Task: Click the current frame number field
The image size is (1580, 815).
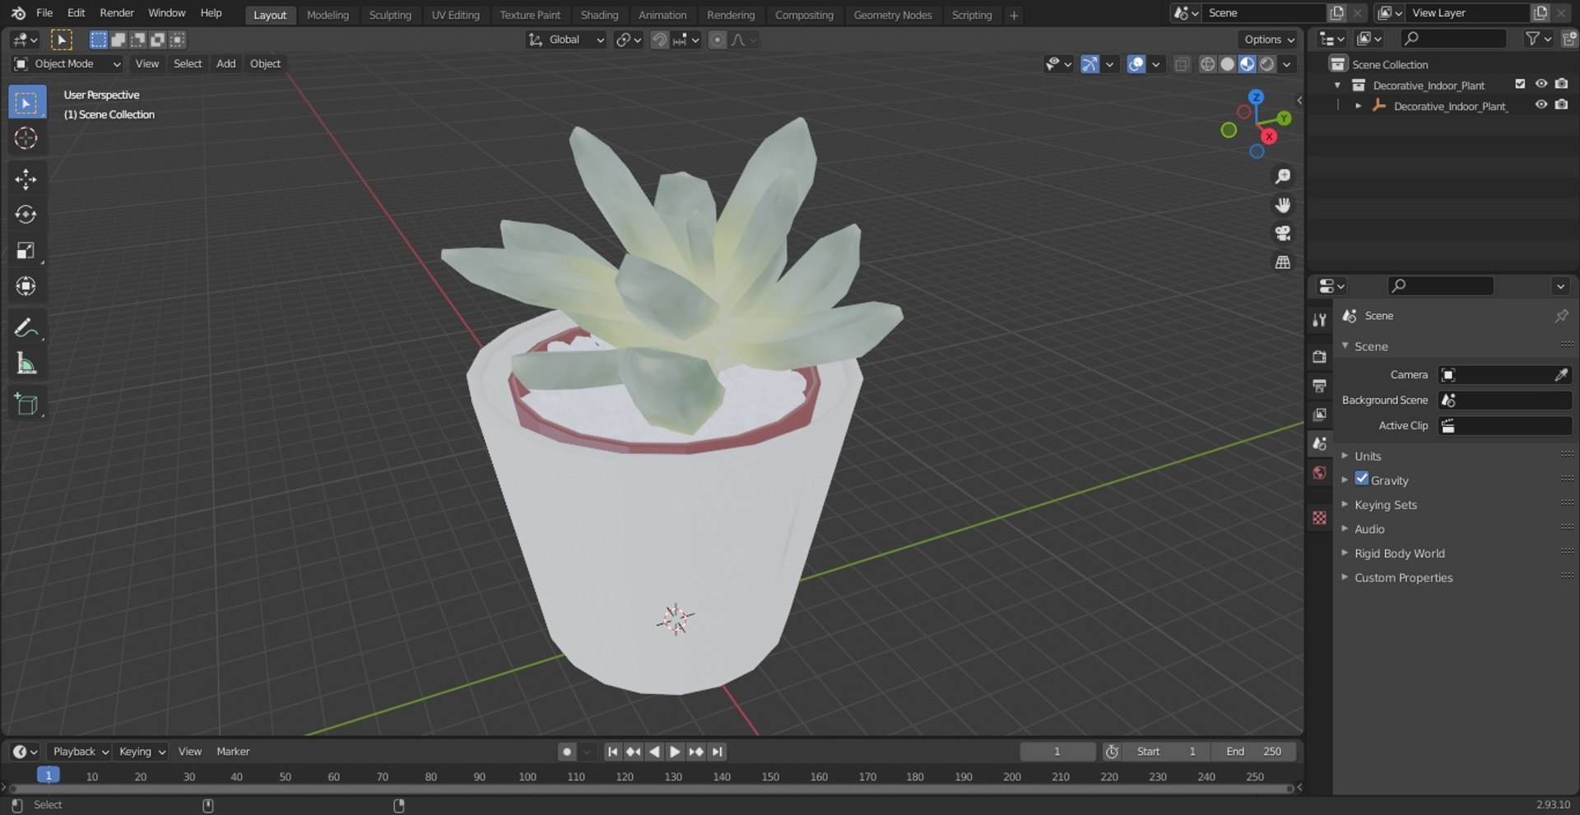Action: [x=1057, y=752]
